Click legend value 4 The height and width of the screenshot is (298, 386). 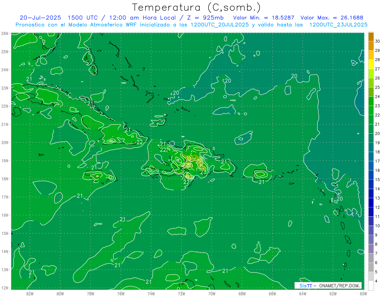[x=376, y=281]
